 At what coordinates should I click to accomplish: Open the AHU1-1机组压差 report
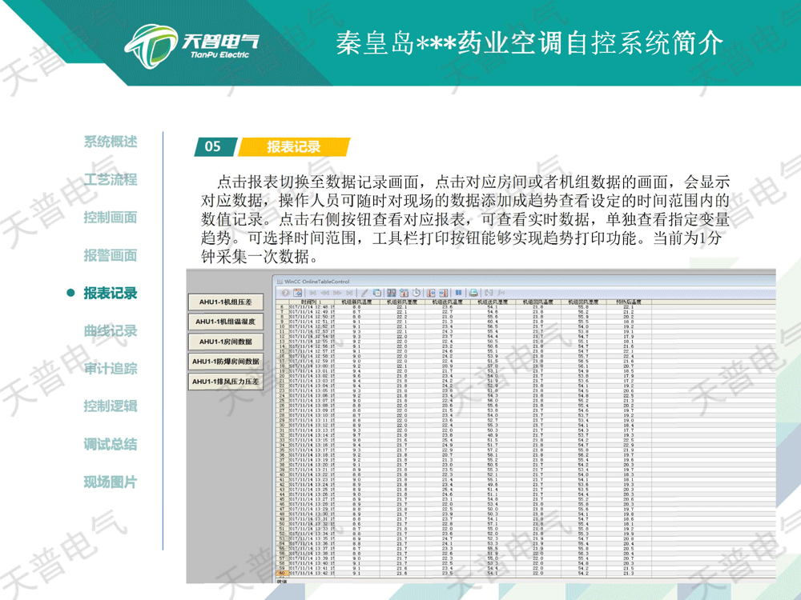(x=226, y=302)
